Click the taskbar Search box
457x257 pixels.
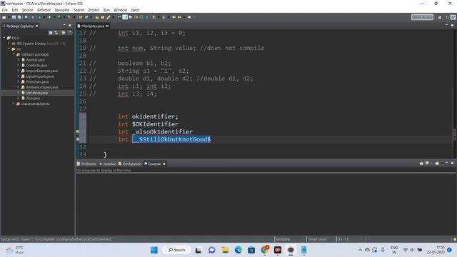(177, 250)
